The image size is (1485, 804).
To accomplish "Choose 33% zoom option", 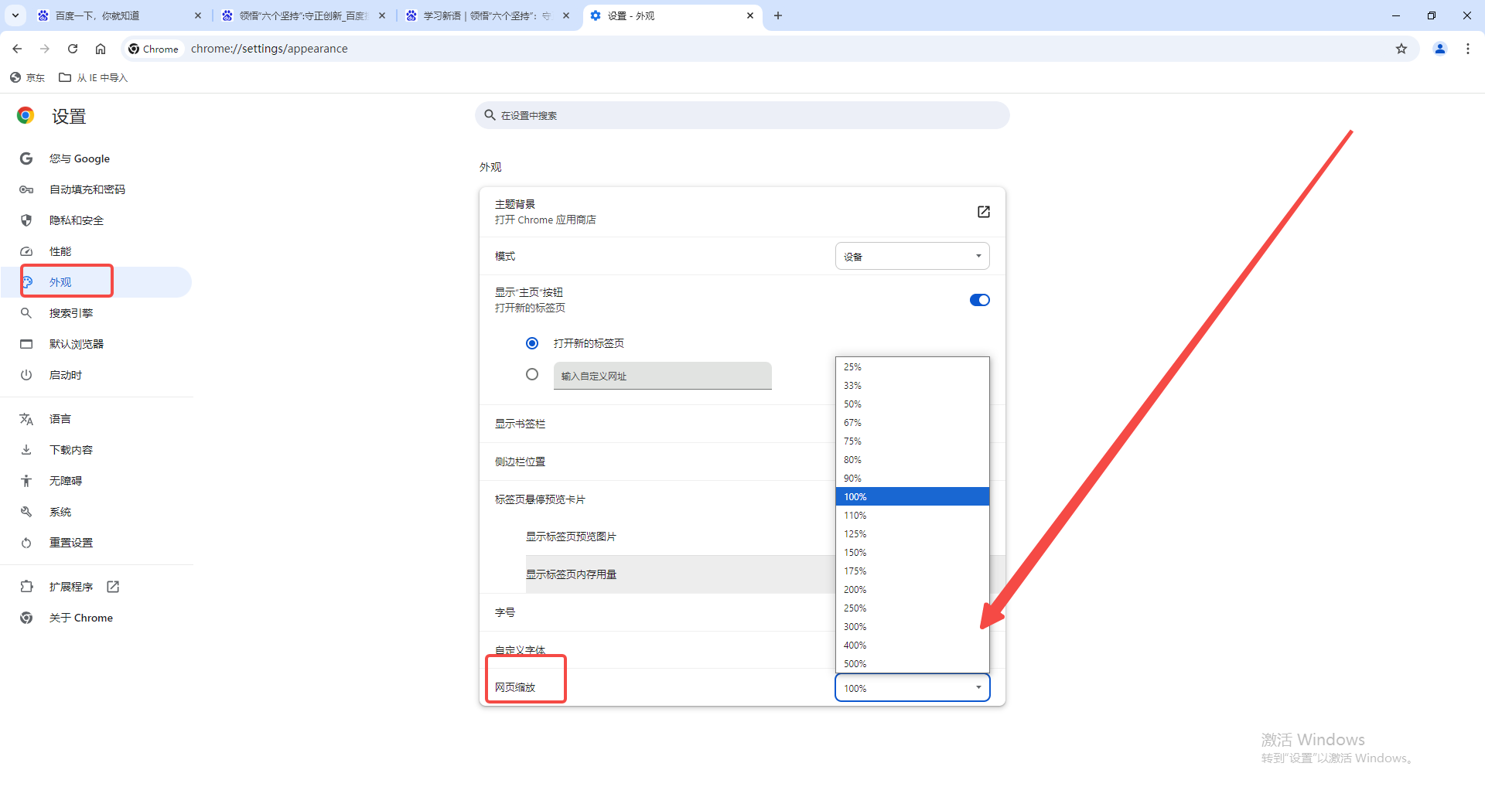I will [x=912, y=386].
